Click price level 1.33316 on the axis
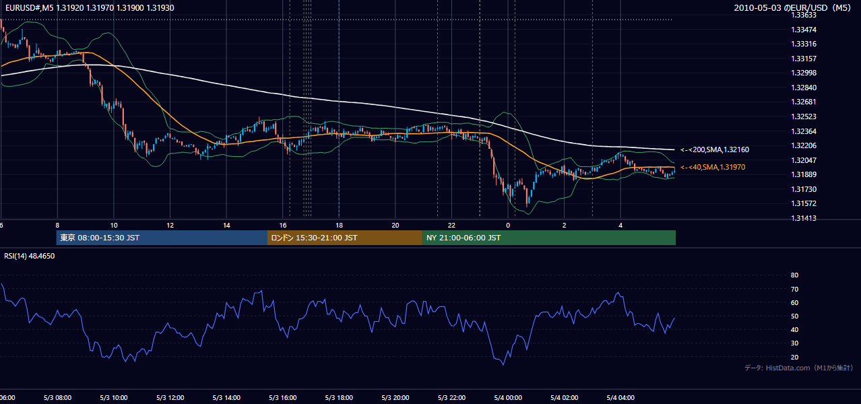861x404 pixels. (x=804, y=44)
